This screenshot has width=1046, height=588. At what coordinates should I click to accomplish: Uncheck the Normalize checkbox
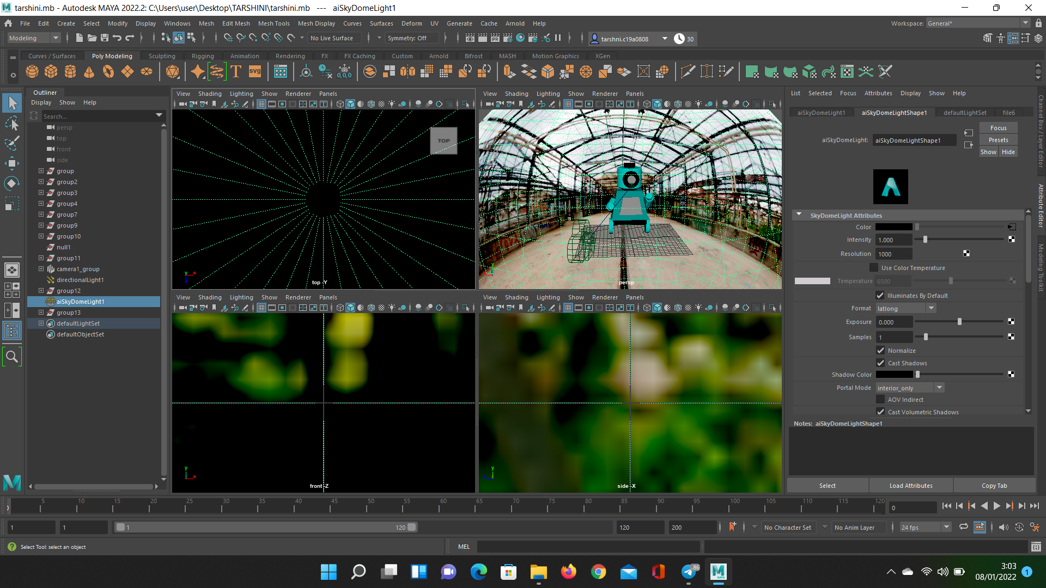[880, 351]
